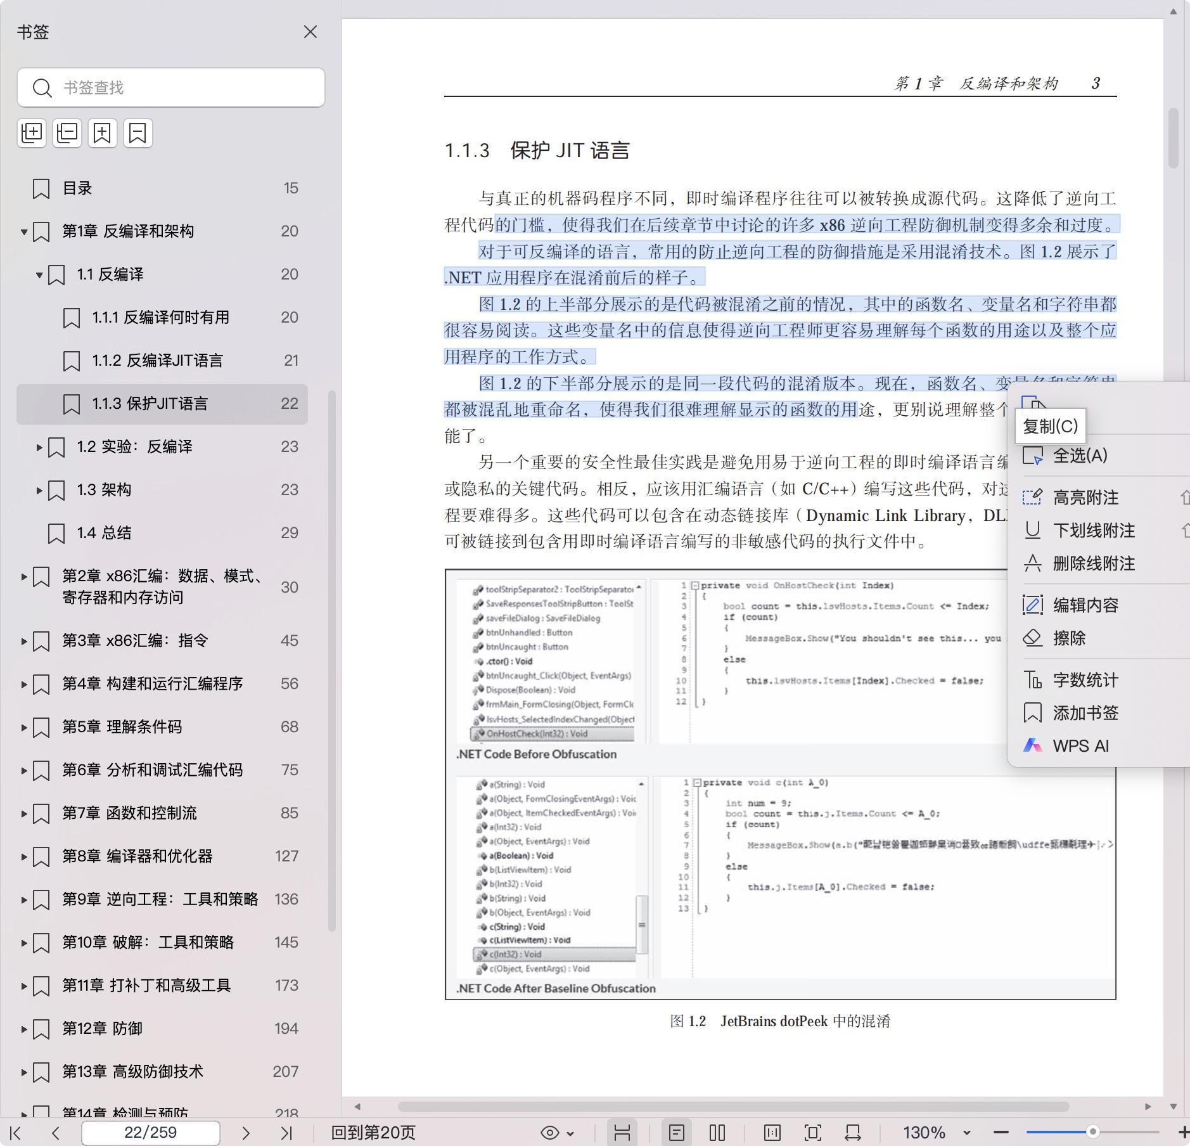Click the add bookmark icon in sidebar
The image size is (1190, 1146).
coord(102,133)
